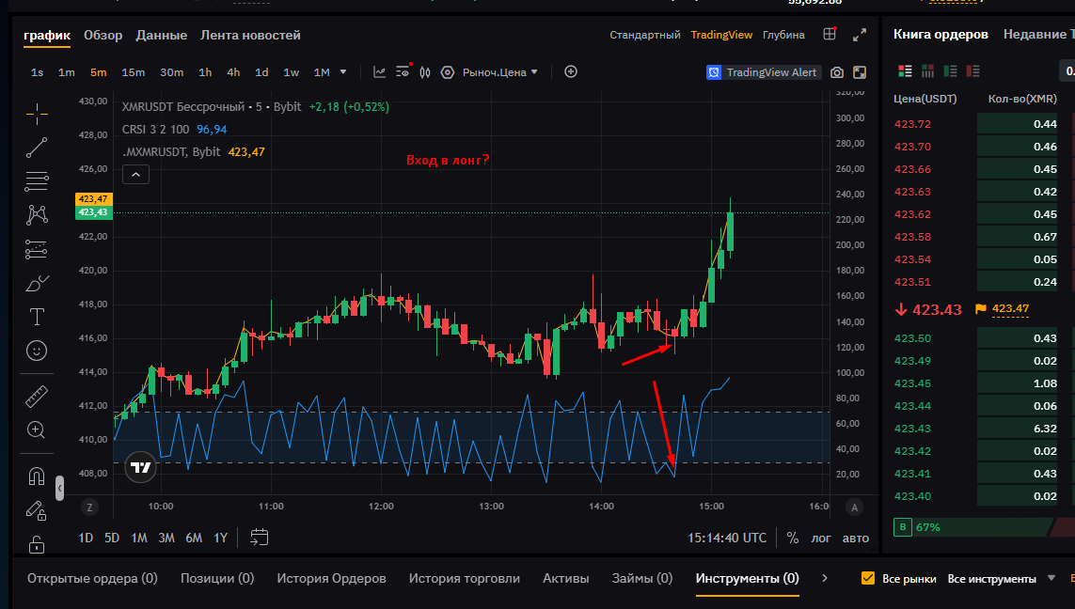Select the 15m timeframe
The width and height of the screenshot is (1075, 609).
(133, 72)
